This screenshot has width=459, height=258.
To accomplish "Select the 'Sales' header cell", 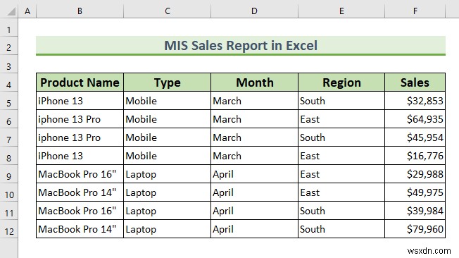I will click(415, 82).
